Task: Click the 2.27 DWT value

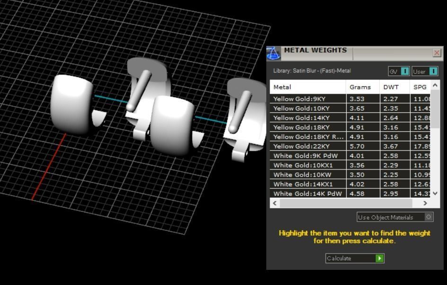Action: [x=391, y=99]
